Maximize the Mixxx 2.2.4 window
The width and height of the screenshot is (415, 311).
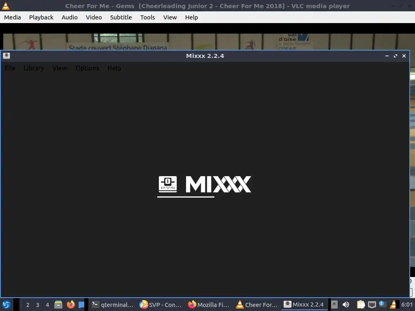[396, 56]
